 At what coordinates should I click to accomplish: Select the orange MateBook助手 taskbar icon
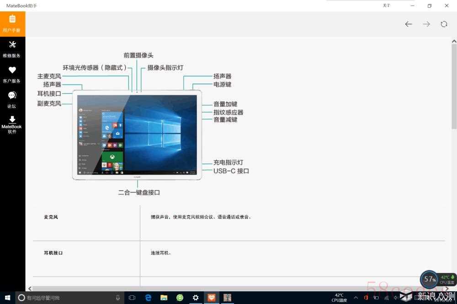212,298
